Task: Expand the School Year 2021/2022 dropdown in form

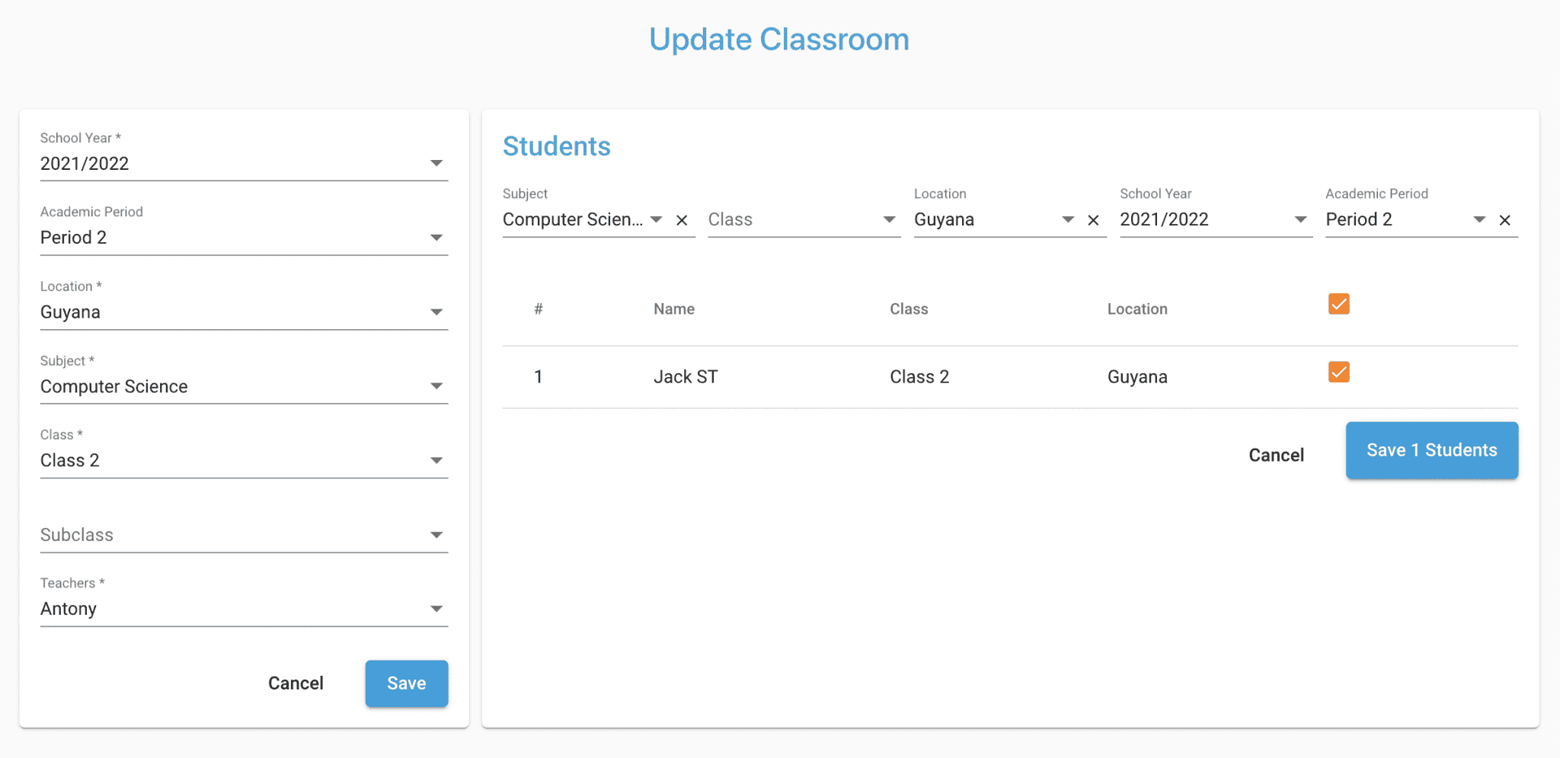Action: click(244, 163)
